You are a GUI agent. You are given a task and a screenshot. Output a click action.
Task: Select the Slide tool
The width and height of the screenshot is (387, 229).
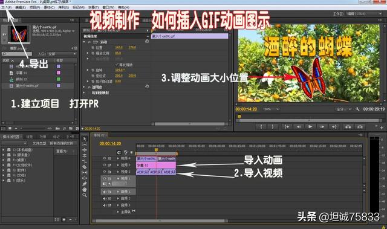pos(85,178)
